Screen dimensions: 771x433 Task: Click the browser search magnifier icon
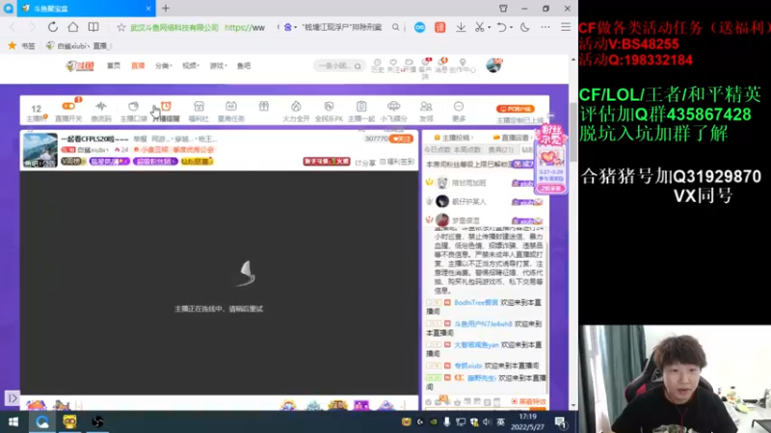pos(396,28)
